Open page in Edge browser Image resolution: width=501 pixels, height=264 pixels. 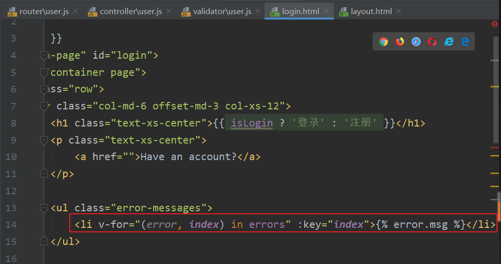coord(465,42)
